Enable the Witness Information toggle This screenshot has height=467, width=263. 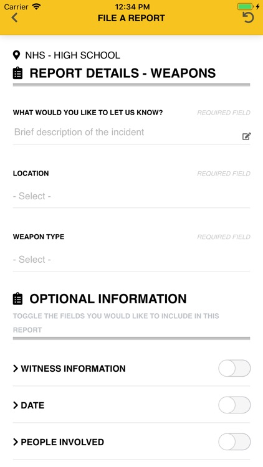click(x=234, y=369)
